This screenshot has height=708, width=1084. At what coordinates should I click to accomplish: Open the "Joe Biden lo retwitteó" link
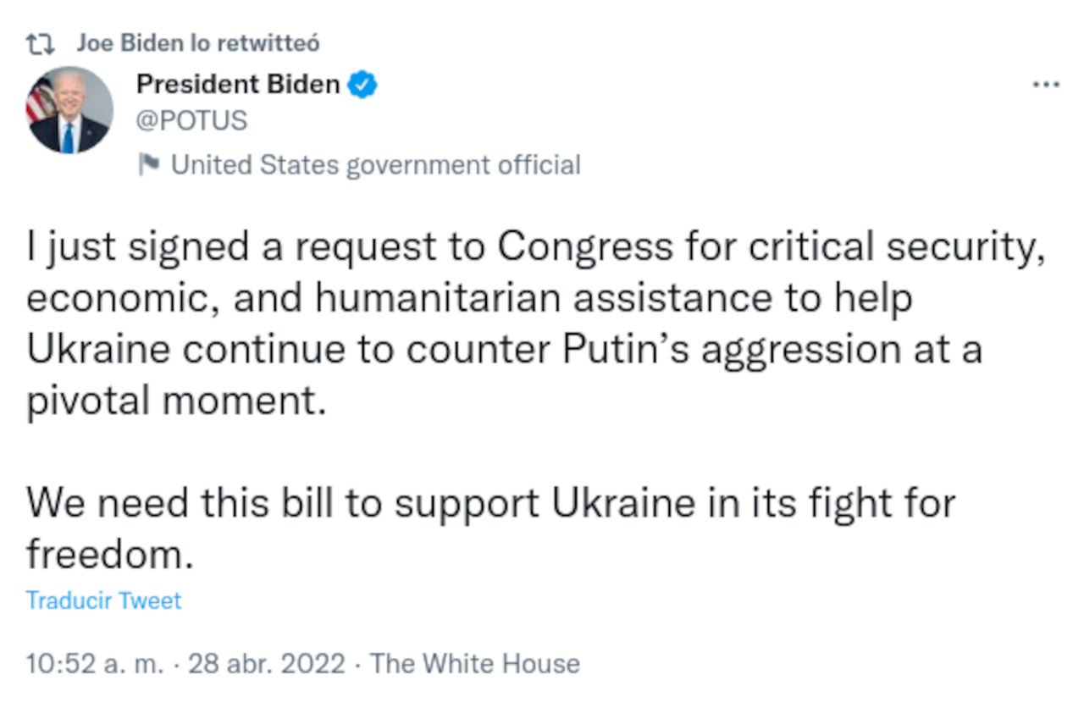click(198, 43)
